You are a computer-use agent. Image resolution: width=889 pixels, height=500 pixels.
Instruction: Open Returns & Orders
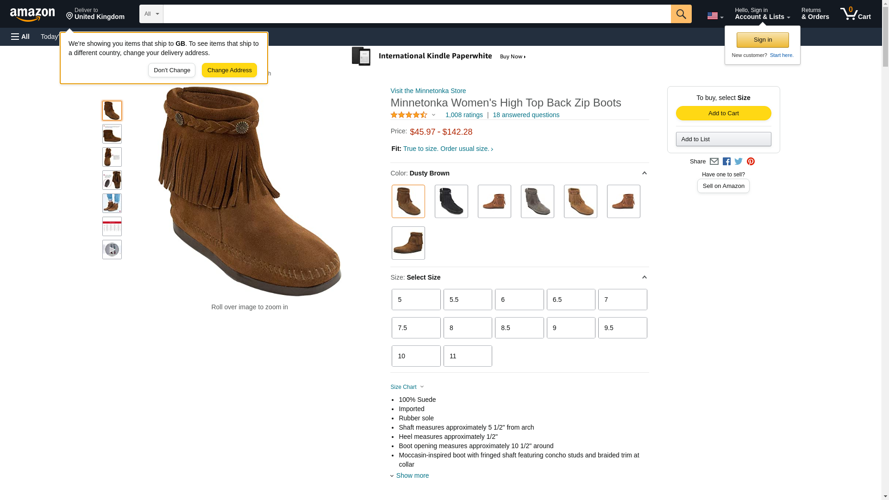coord(815,14)
